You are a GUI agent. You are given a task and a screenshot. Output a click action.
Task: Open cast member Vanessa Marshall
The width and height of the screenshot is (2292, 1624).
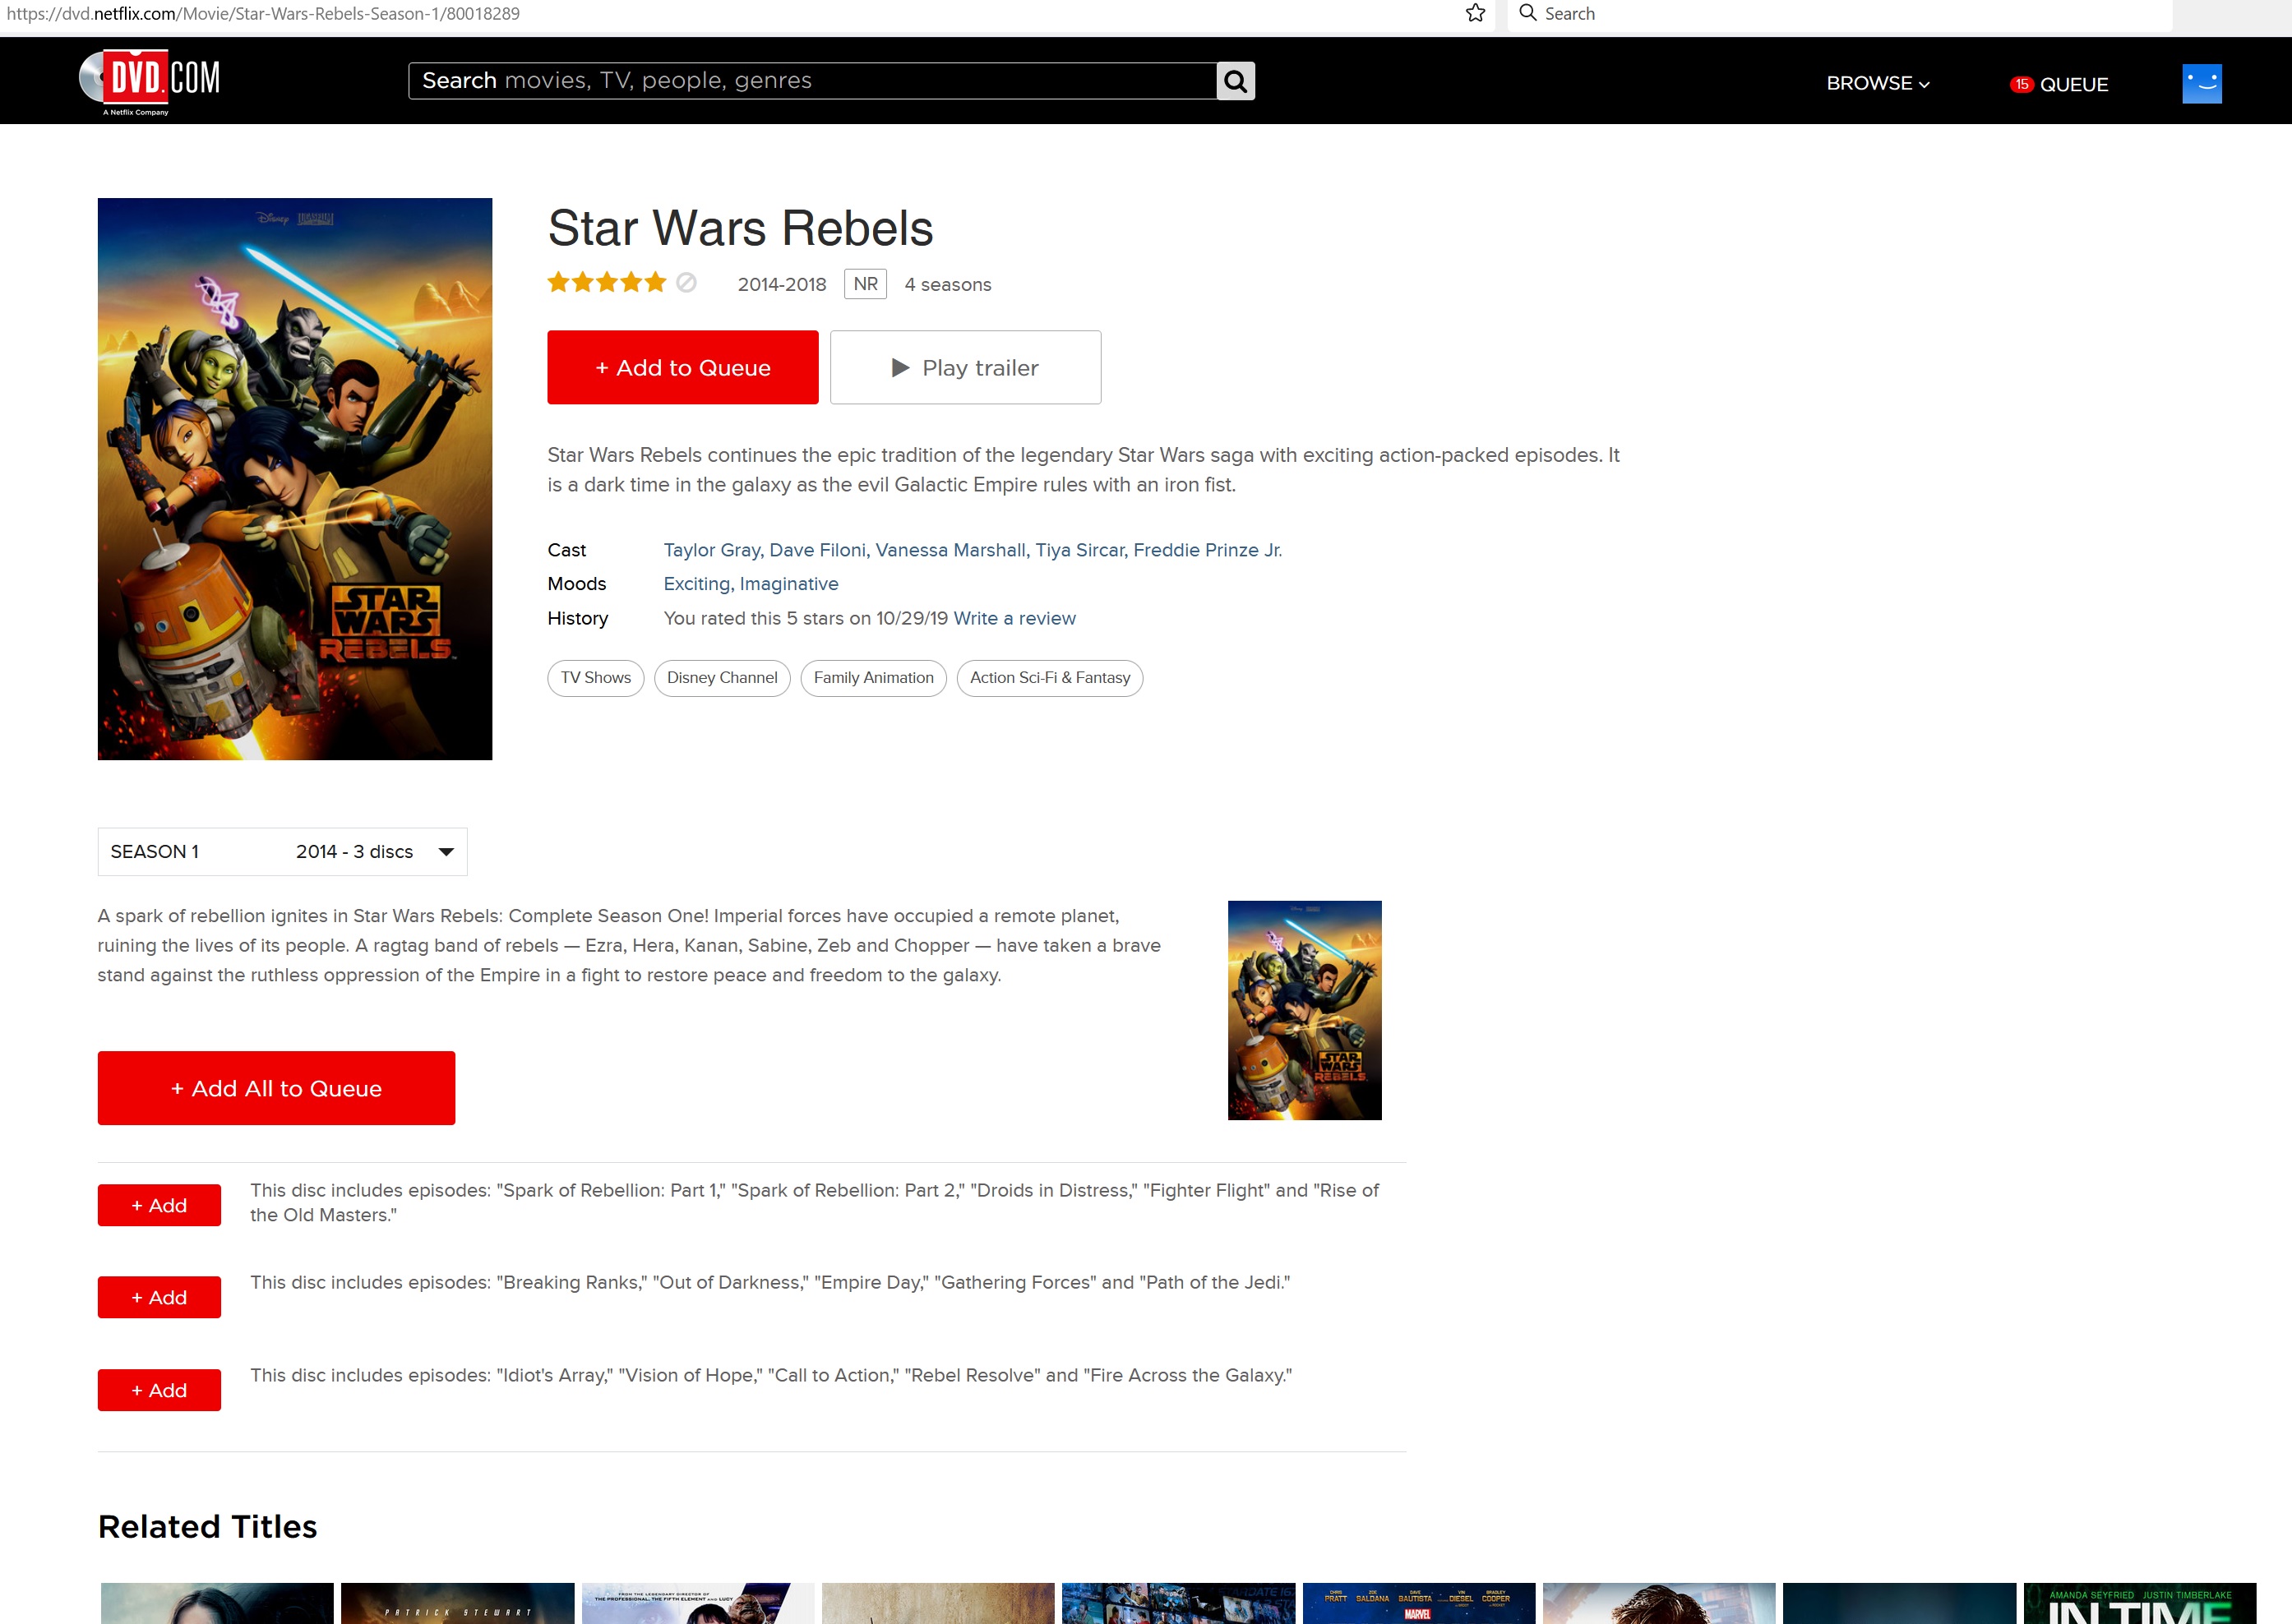pos(952,550)
